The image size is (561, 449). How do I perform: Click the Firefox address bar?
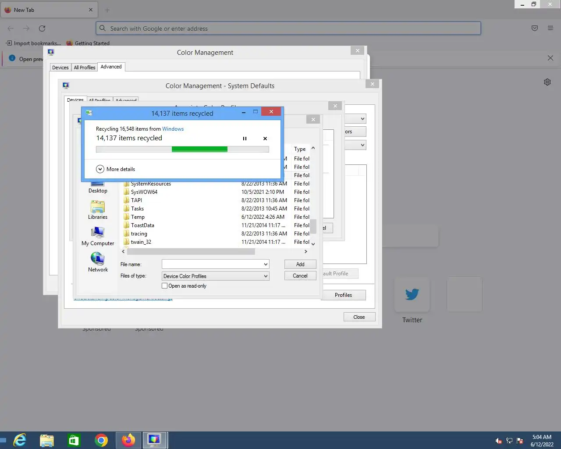pyautogui.click(x=288, y=29)
